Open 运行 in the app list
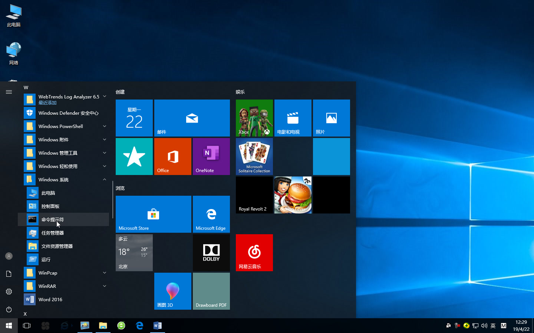 (63, 259)
